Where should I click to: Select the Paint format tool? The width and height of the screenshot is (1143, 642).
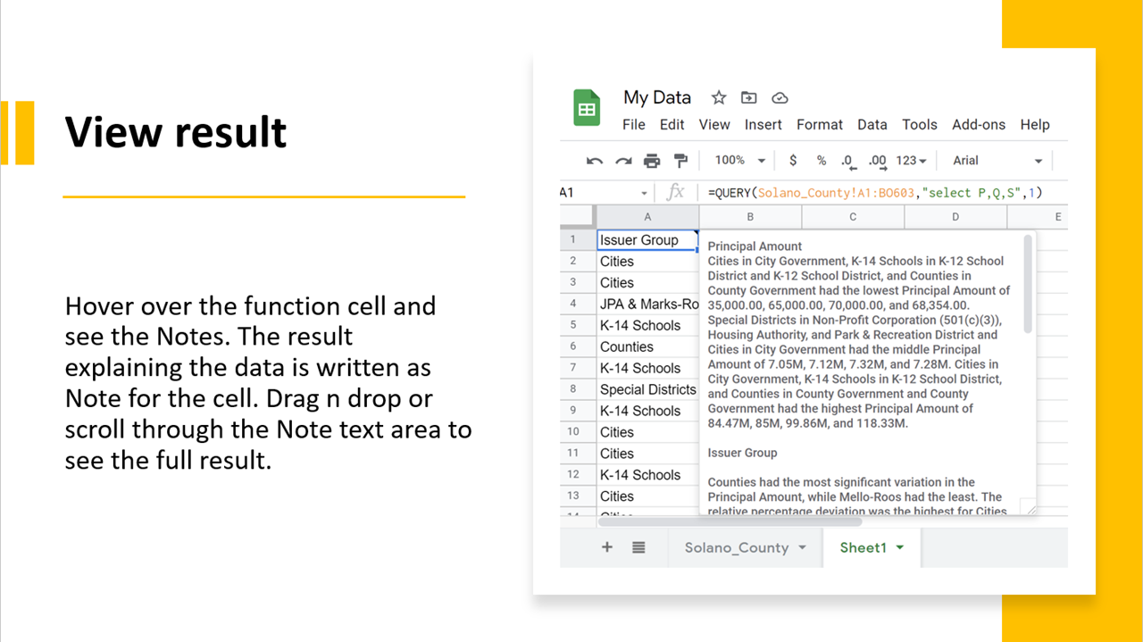680,160
